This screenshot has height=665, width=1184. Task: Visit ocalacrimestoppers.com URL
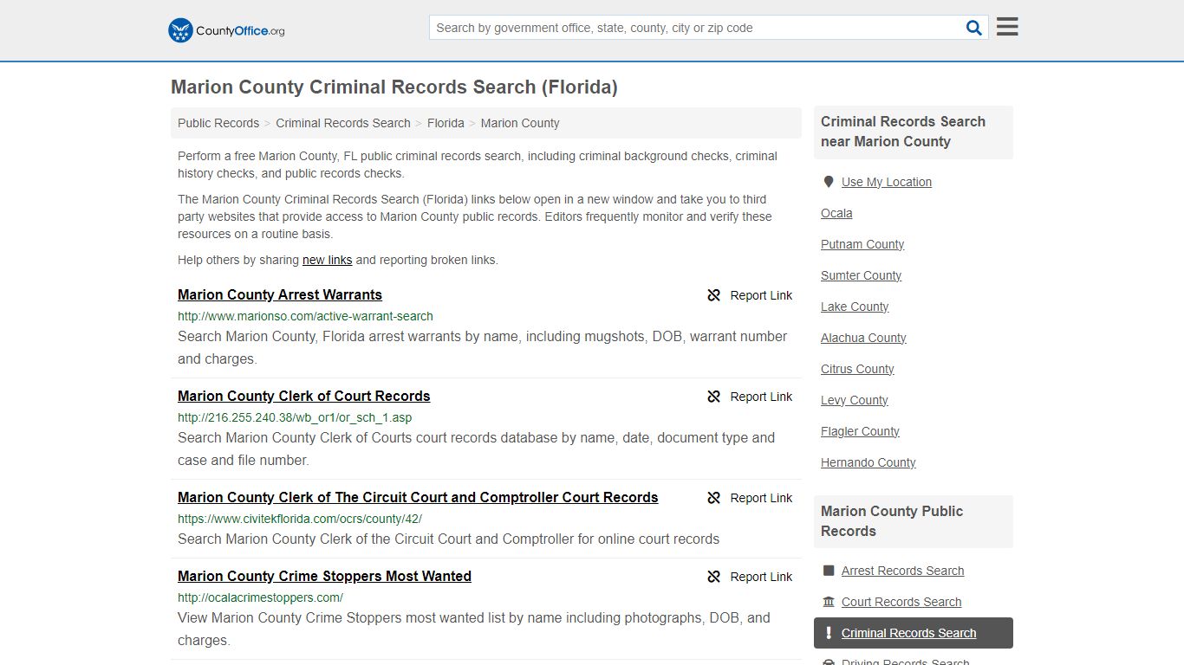click(x=260, y=597)
